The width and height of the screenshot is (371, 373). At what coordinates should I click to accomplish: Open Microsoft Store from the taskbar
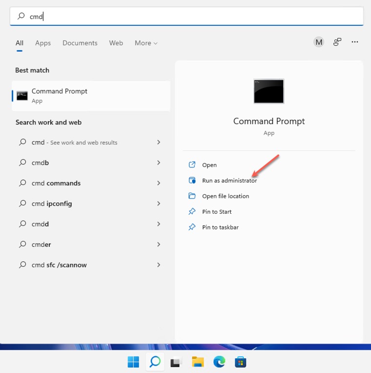240,362
